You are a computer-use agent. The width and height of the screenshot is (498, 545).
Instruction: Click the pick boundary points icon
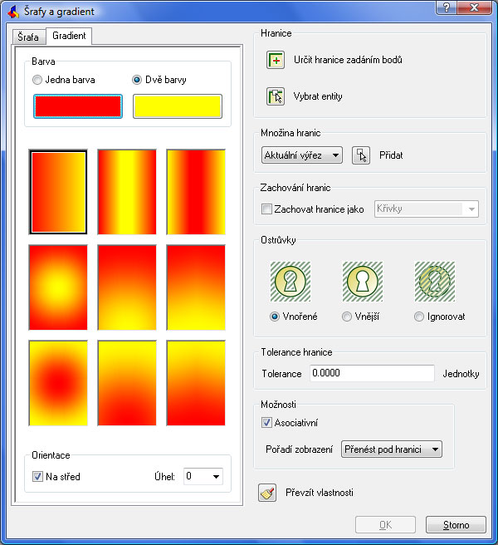[276, 61]
